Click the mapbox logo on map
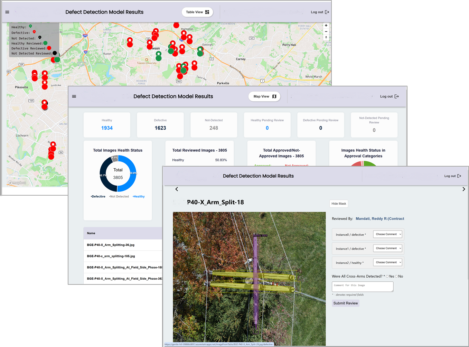The image size is (469, 347). coord(17,183)
